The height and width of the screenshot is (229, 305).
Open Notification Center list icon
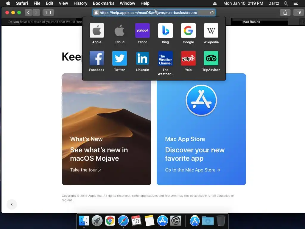tap(295, 3)
